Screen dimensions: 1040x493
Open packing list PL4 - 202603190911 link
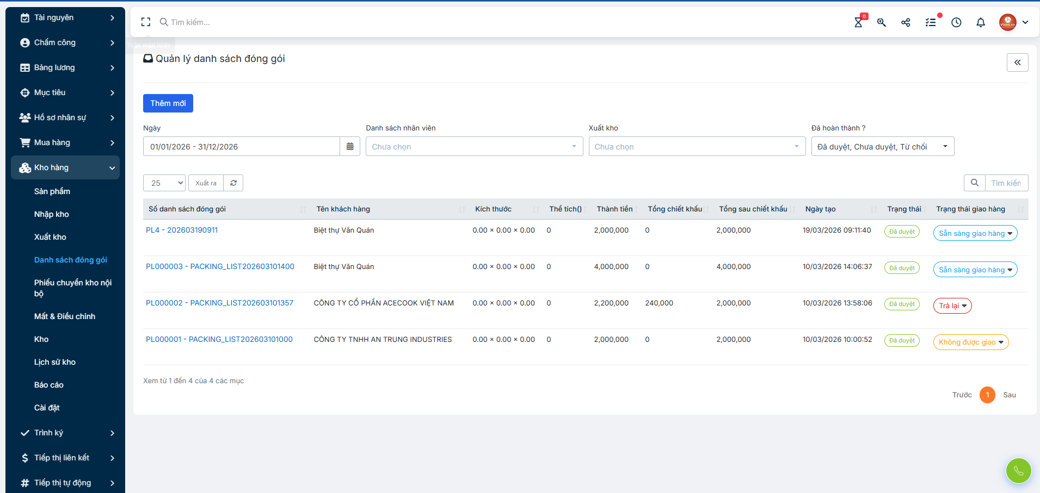point(182,230)
